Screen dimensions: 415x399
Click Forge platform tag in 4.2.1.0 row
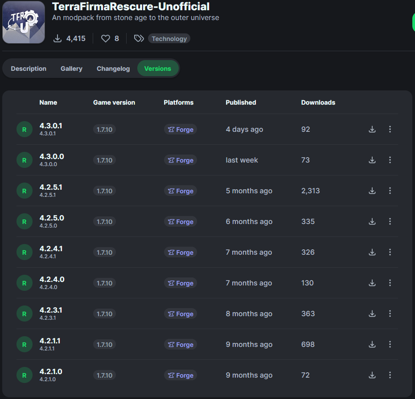181,375
